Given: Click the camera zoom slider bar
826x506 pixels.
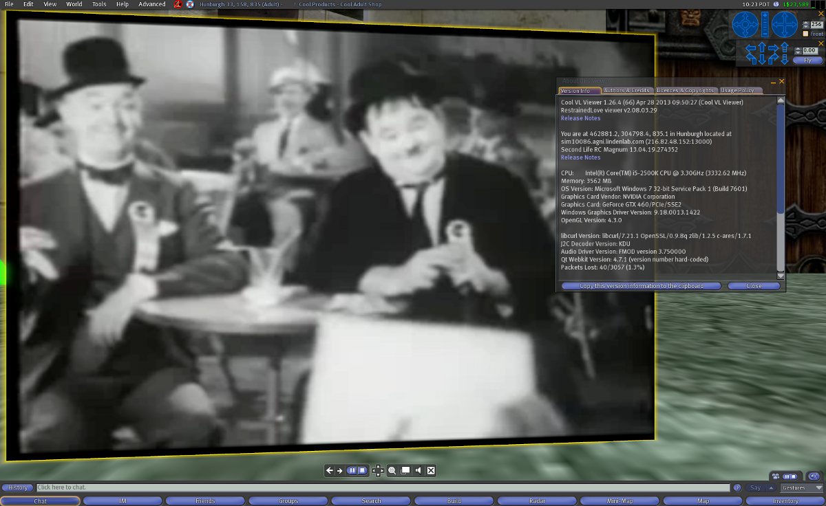Looking at the screenshot, I should click(x=765, y=25).
